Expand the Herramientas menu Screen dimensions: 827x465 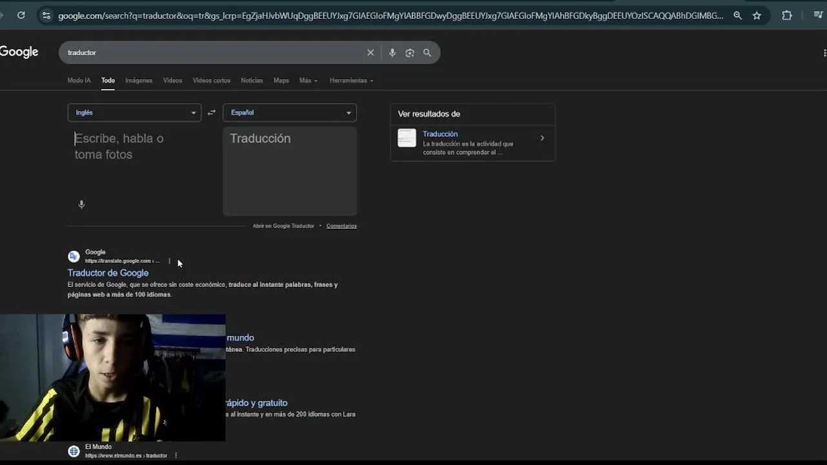click(x=351, y=81)
